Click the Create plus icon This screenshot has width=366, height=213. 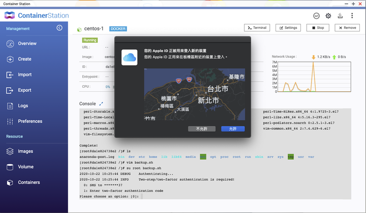[x=10, y=59]
